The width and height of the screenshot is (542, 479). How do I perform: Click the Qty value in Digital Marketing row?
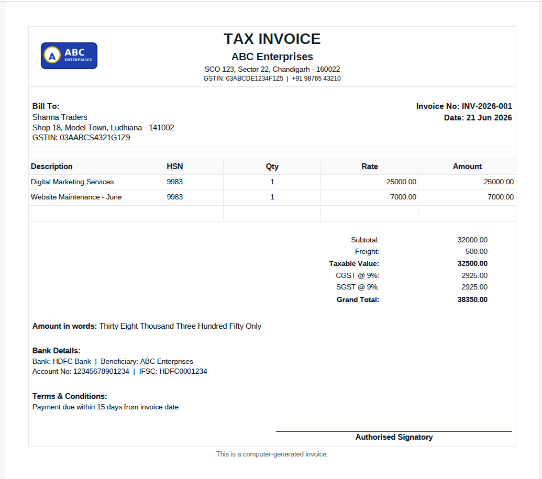coord(272,182)
